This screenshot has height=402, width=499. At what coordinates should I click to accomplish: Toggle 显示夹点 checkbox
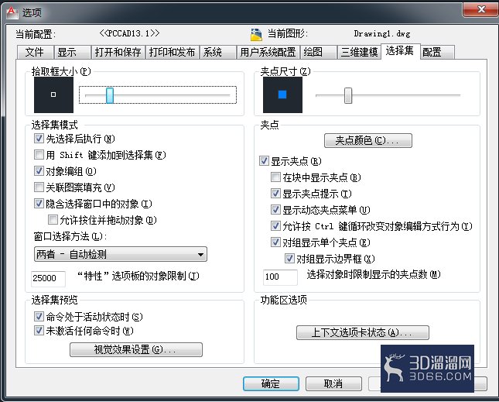click(264, 161)
